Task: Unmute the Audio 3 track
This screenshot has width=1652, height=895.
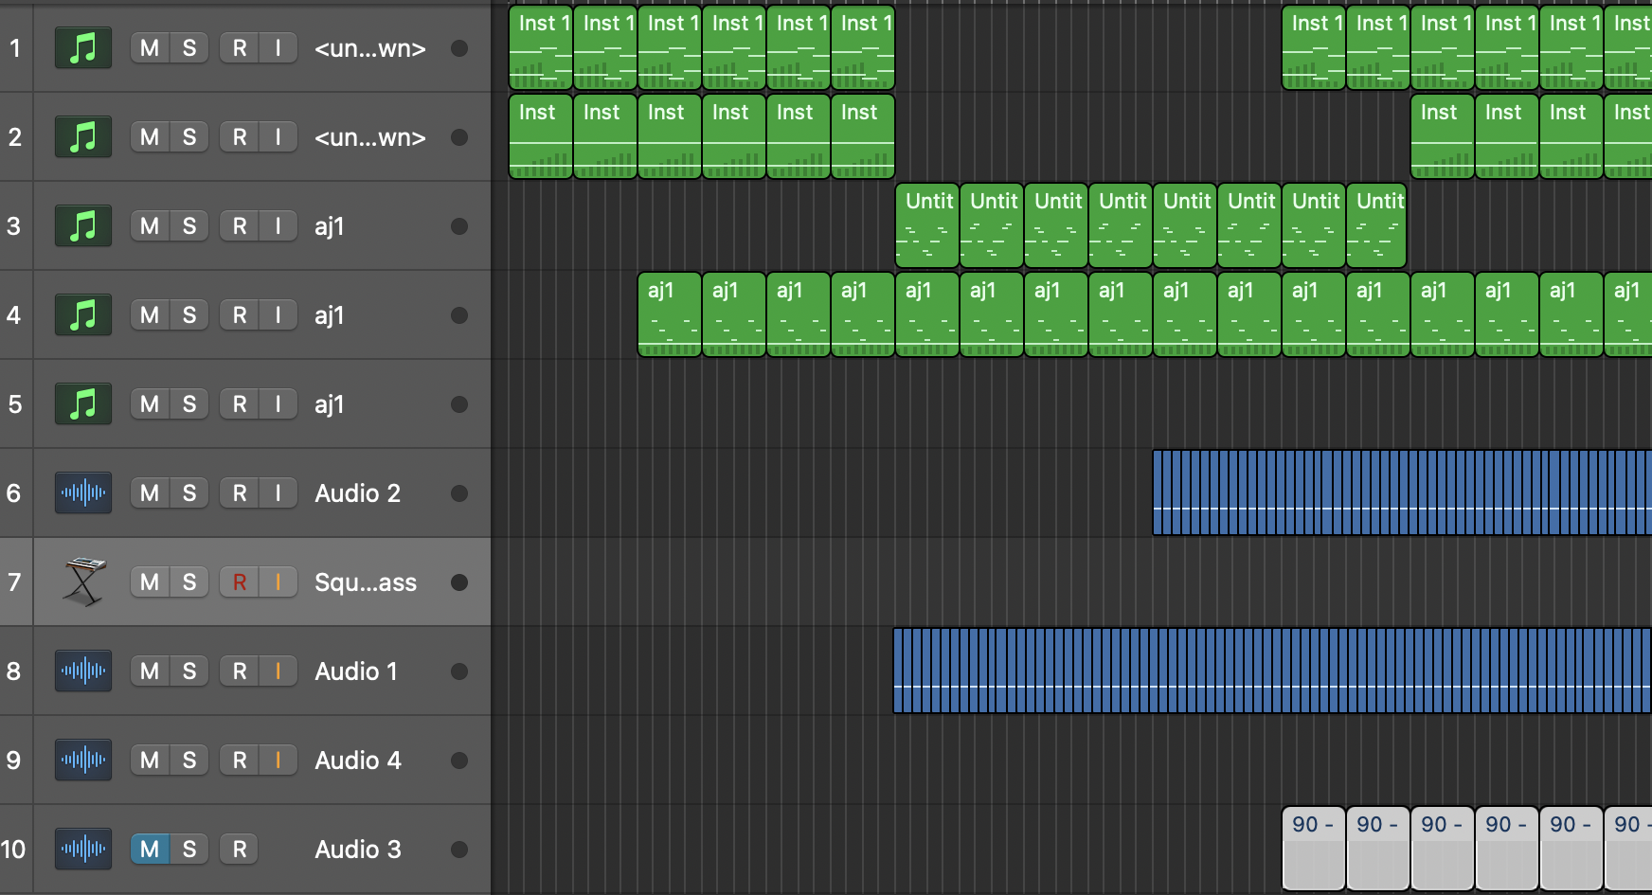Action: pos(150,850)
